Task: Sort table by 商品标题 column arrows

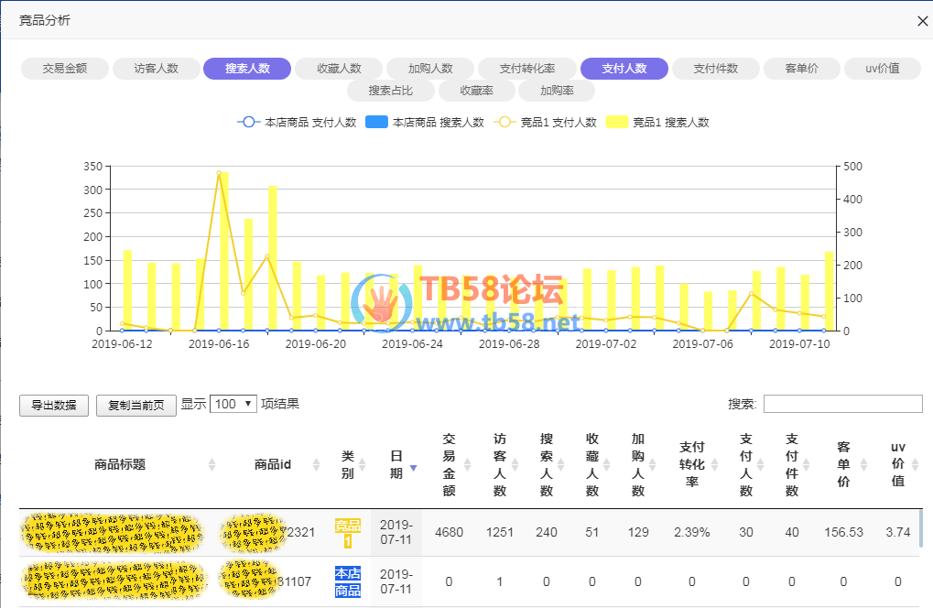Action: coord(212,465)
